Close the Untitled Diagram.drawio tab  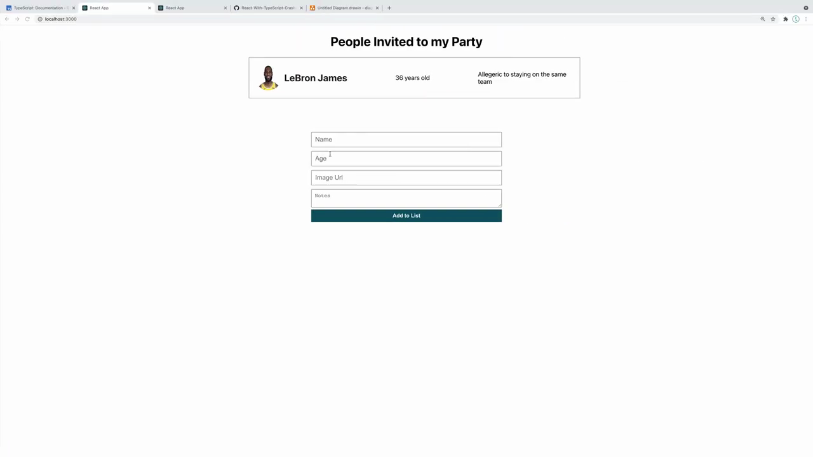click(x=377, y=8)
